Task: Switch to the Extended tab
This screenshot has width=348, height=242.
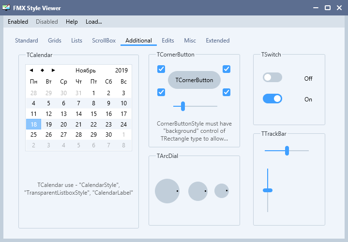Action: tap(218, 41)
